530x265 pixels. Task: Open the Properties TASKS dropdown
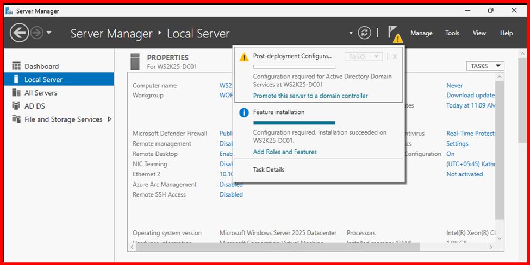[485, 66]
